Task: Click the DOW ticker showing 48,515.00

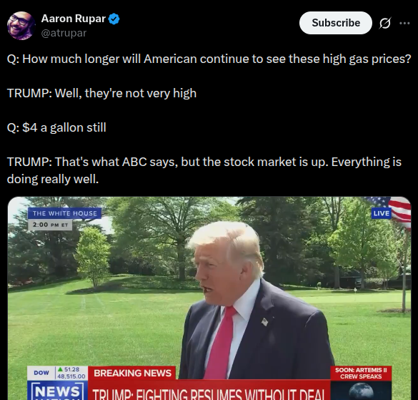Action: point(57,373)
